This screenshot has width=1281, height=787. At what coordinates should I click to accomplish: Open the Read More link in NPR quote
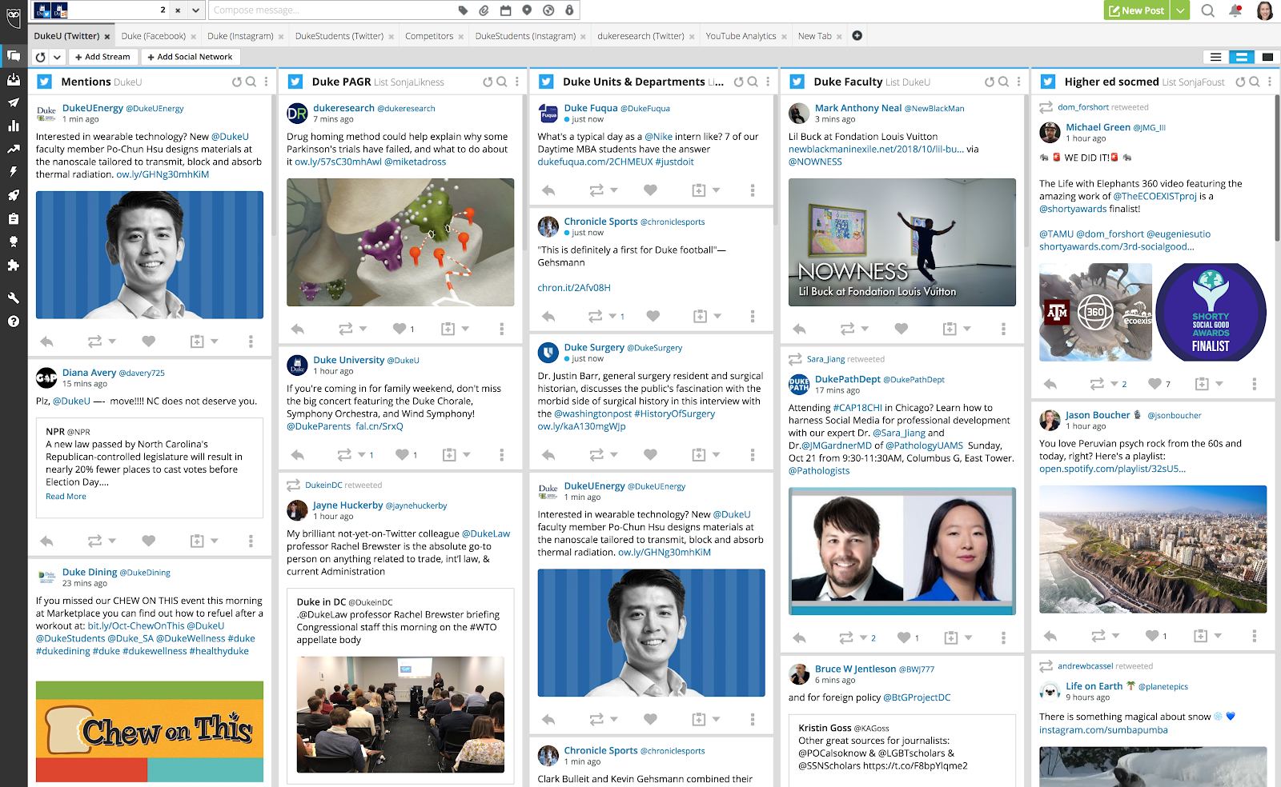[66, 497]
